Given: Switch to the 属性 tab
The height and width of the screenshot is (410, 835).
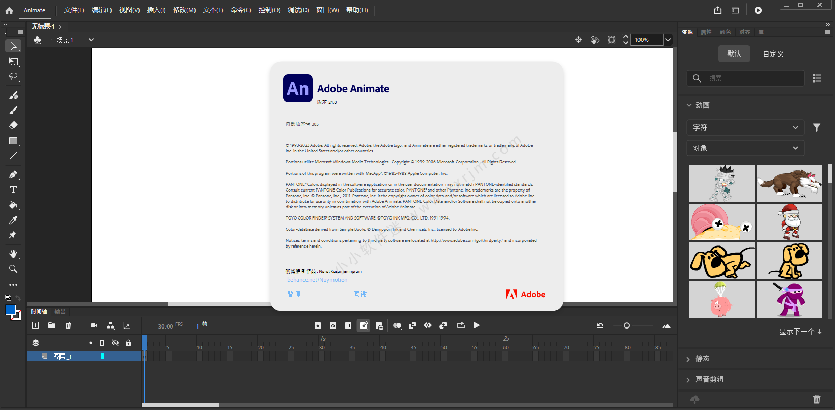Looking at the screenshot, I should point(706,32).
